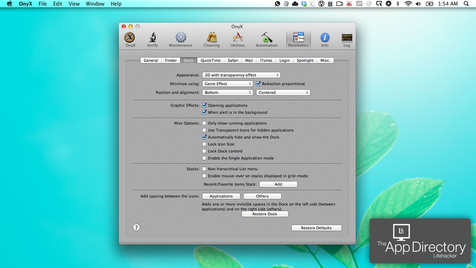Enable Transparent Icons for hidden applications
The image size is (476, 268).
[204, 130]
